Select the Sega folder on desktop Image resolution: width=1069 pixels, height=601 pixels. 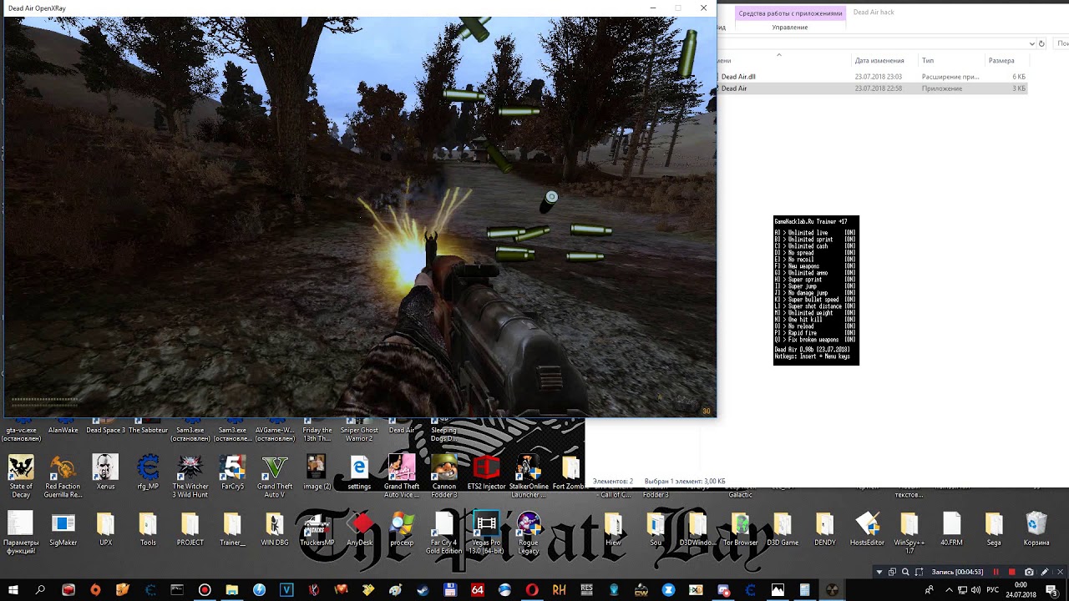[x=994, y=529]
